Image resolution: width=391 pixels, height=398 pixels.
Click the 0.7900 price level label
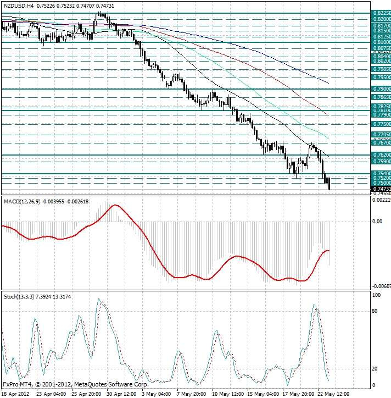coord(381,89)
